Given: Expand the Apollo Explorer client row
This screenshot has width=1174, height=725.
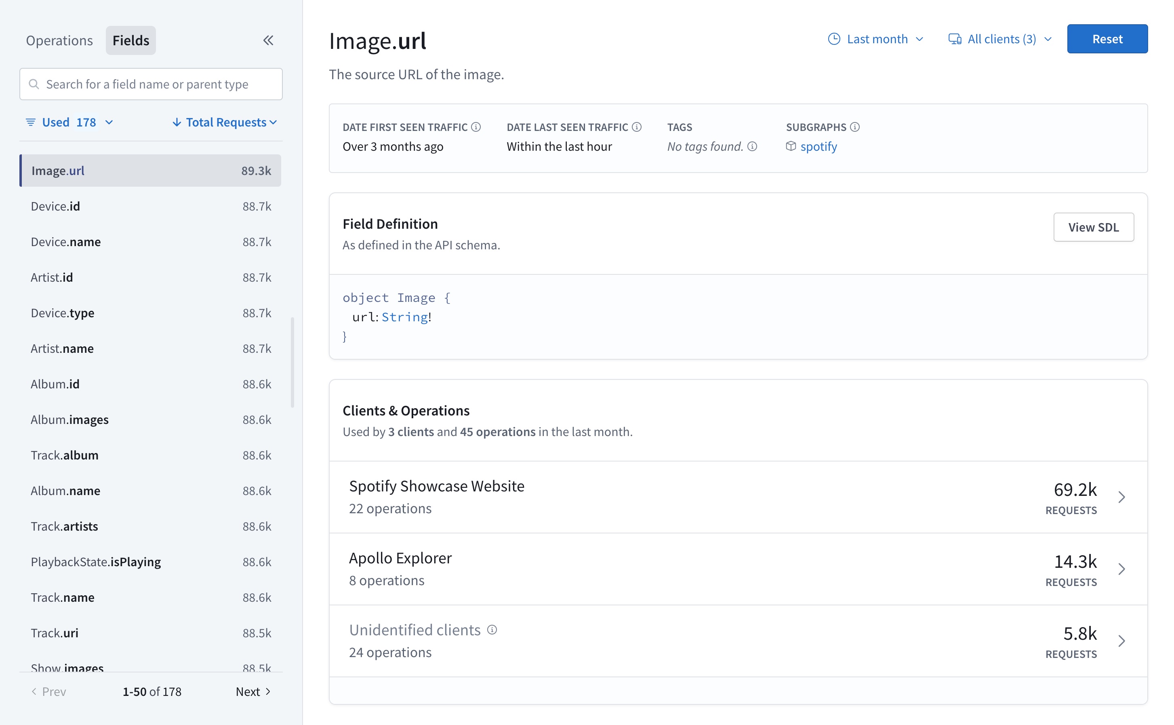Looking at the screenshot, I should click(x=1123, y=569).
